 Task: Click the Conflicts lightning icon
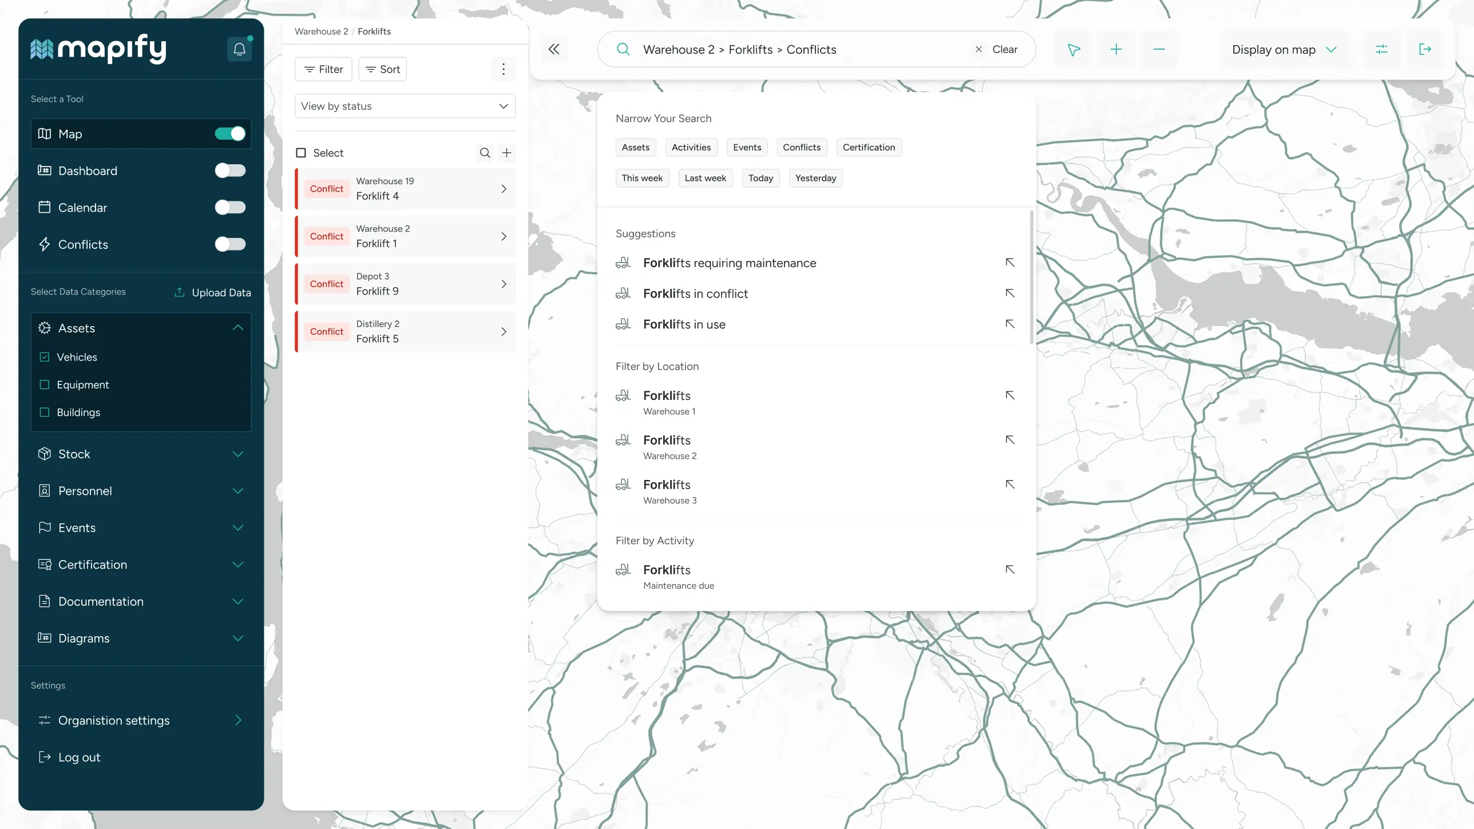(x=45, y=244)
